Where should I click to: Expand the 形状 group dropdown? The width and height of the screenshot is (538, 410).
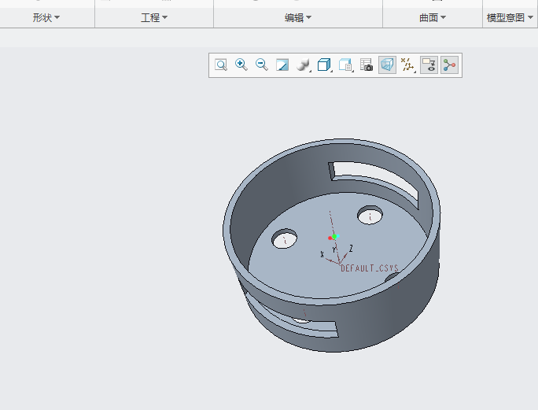click(46, 17)
